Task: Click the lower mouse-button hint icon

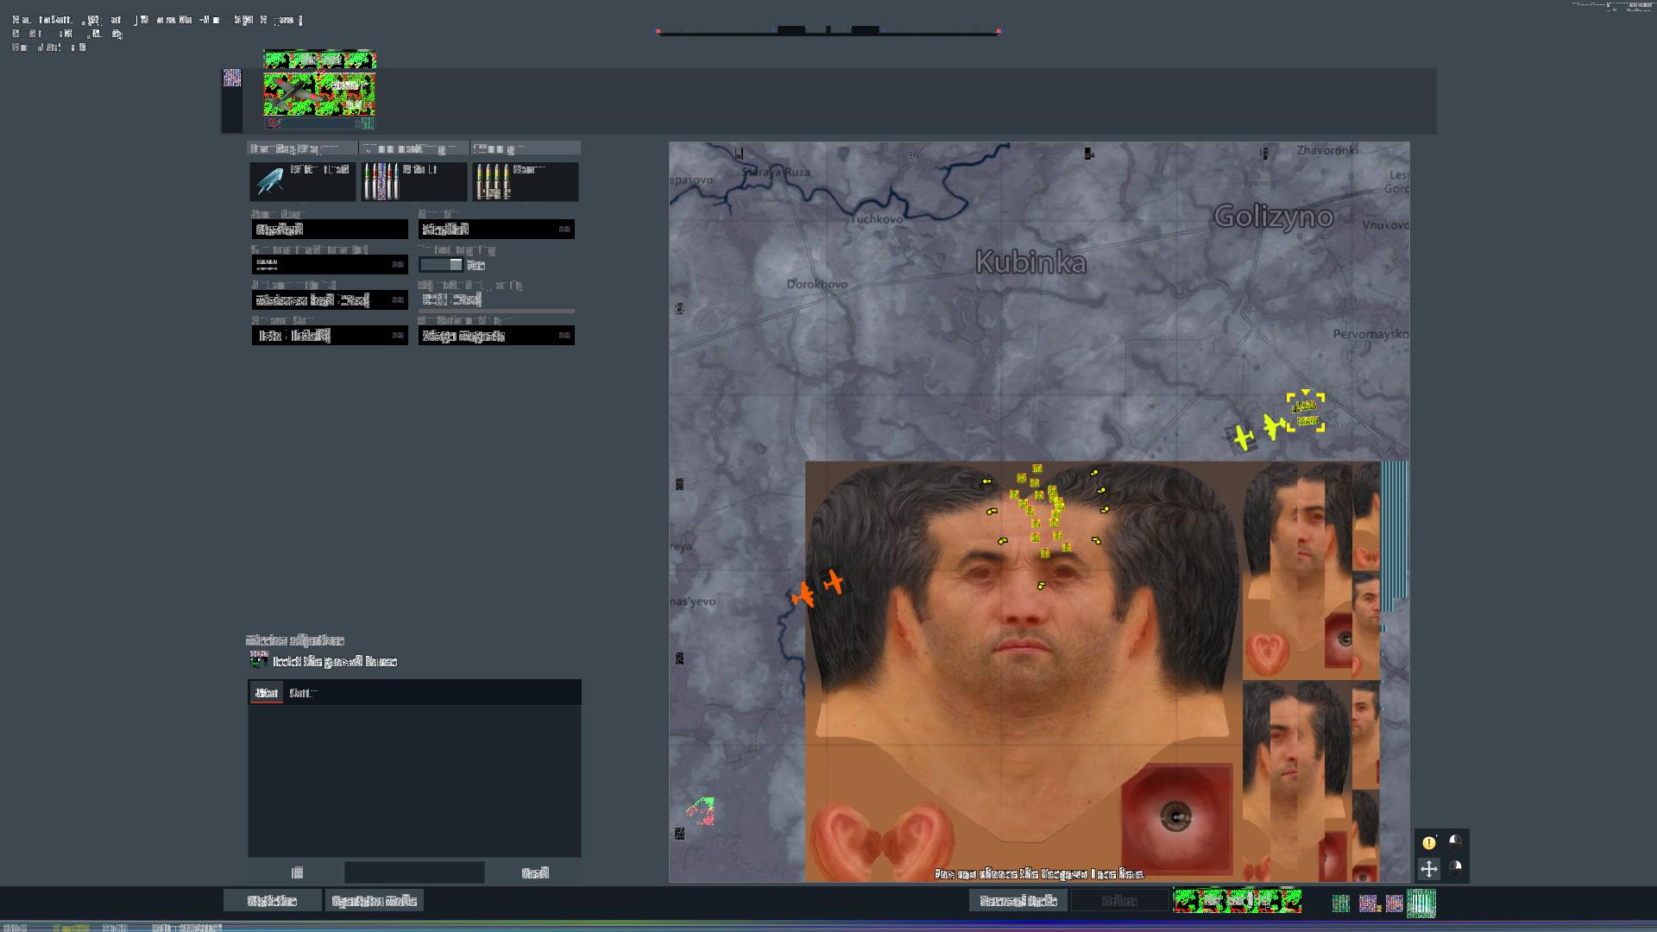Action: tap(1455, 868)
